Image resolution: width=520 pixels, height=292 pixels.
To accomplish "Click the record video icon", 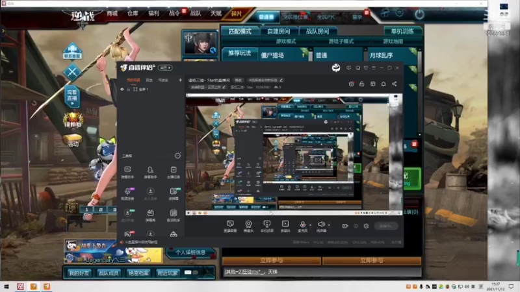I will coord(345,226).
